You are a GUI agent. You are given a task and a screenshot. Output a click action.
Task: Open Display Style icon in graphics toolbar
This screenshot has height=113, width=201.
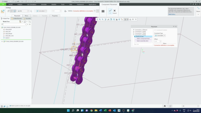pyautogui.click(x=111, y=19)
